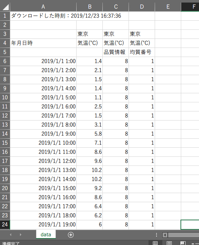Click date cell 2019/1/1 19:00
Screen dimensions: 199x245
(43, 224)
